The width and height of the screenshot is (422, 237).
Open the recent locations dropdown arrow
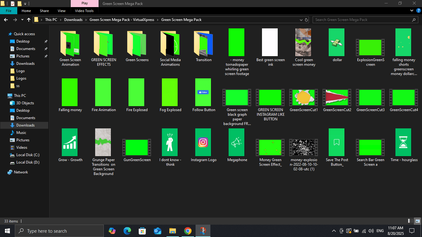(x=22, y=20)
